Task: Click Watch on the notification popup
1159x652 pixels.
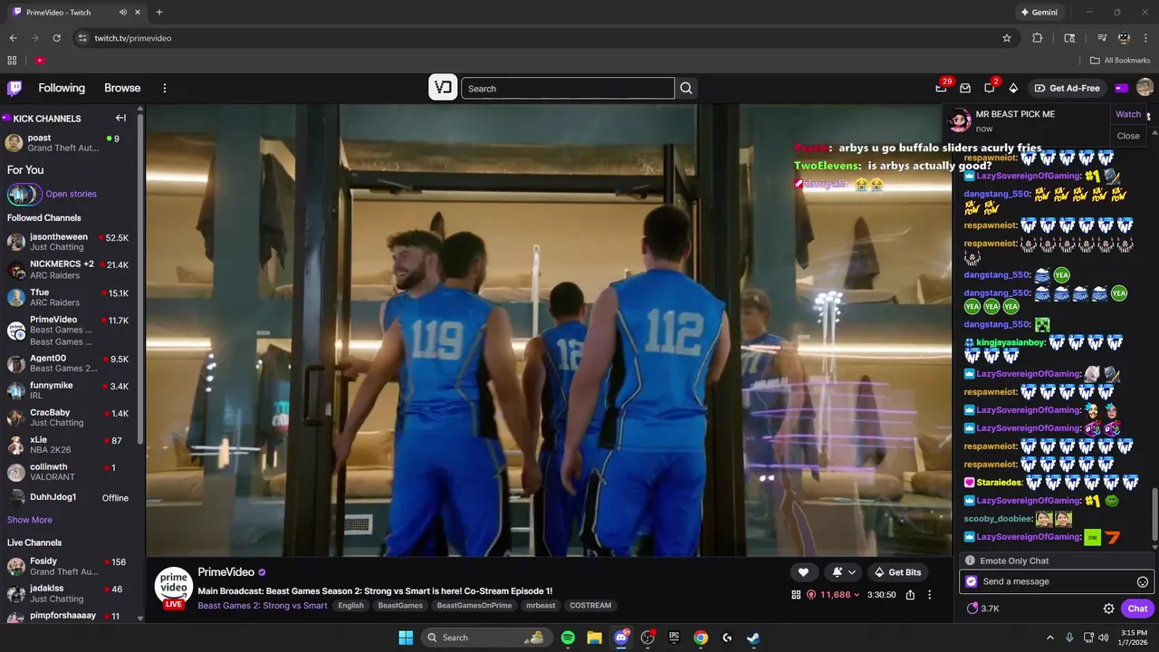Action: (1128, 114)
